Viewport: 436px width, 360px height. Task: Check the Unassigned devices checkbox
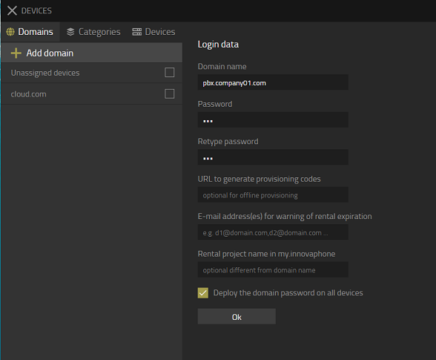[x=169, y=73]
